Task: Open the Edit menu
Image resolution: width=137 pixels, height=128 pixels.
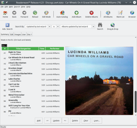Action: pos(6,7)
